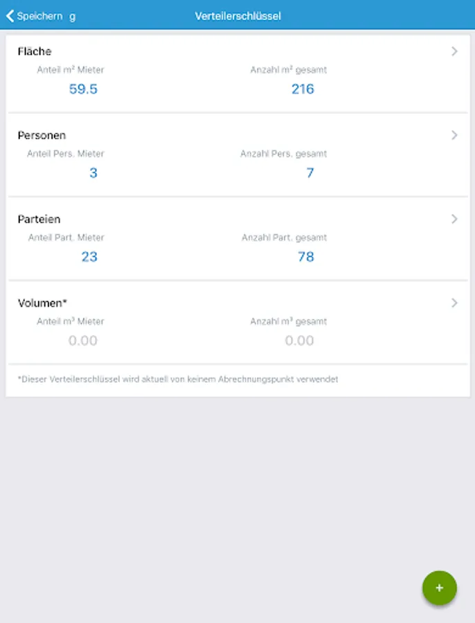The height and width of the screenshot is (623, 475).
Task: Expand the Parteien row chevron
Action: pos(454,219)
